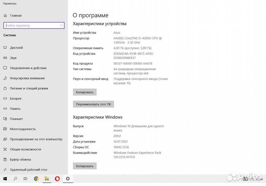Click version value 20H2
The width and height of the screenshot is (266, 186).
[117, 136]
